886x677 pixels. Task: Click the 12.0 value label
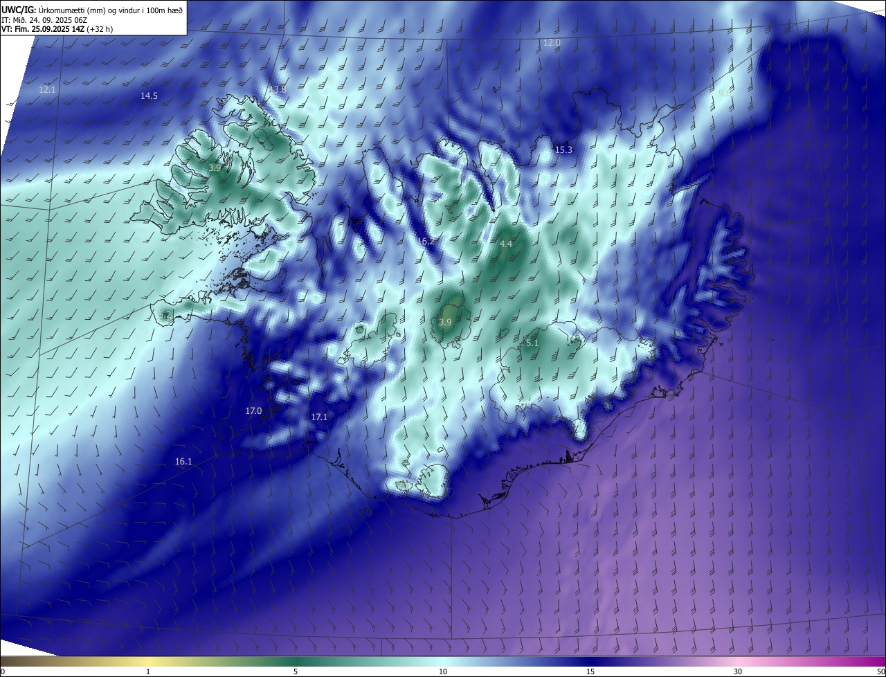pyautogui.click(x=552, y=43)
